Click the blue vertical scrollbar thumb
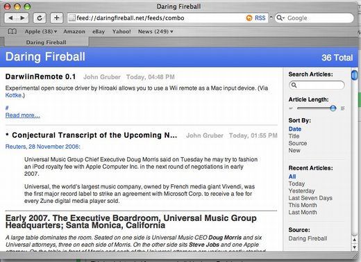The height and width of the screenshot is (262, 361). (x=354, y=75)
